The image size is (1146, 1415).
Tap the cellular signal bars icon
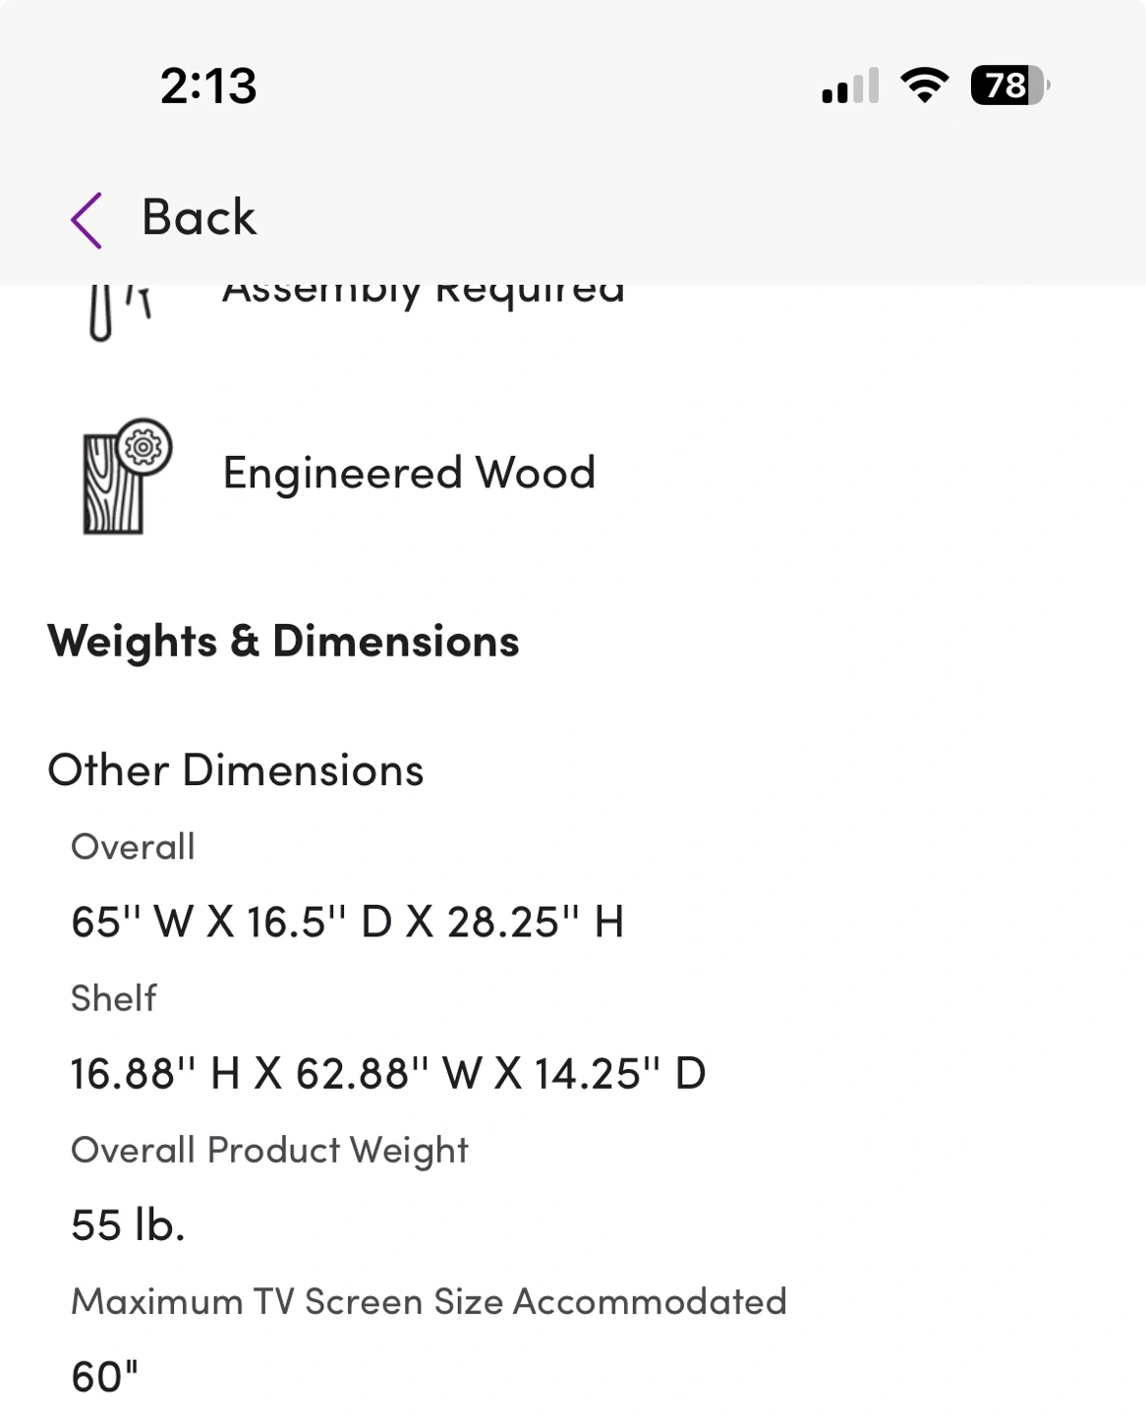(851, 86)
